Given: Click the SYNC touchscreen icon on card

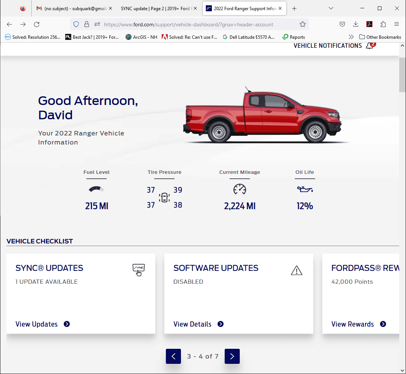Looking at the screenshot, I should [x=138, y=270].
